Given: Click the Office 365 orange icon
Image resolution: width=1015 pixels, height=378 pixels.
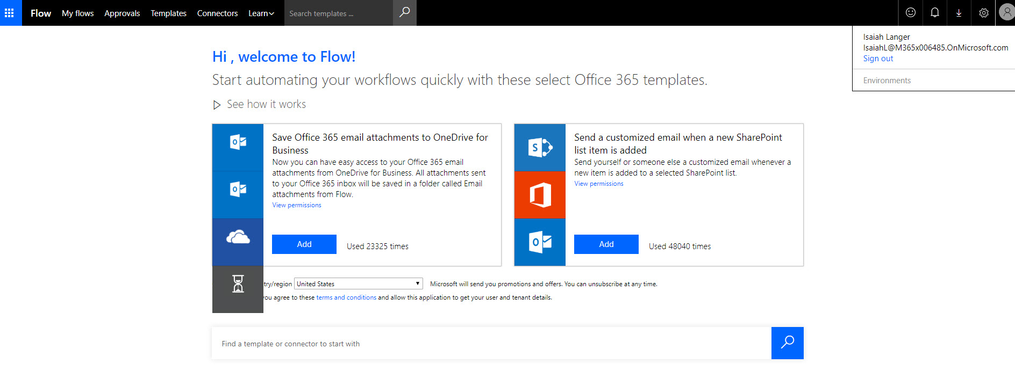Looking at the screenshot, I should tap(540, 195).
